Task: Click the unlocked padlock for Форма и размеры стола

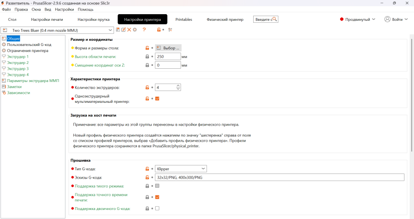Action: coord(148,48)
